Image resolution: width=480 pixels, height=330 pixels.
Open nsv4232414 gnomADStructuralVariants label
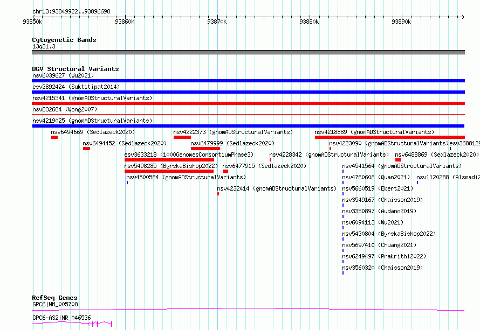(x=277, y=188)
